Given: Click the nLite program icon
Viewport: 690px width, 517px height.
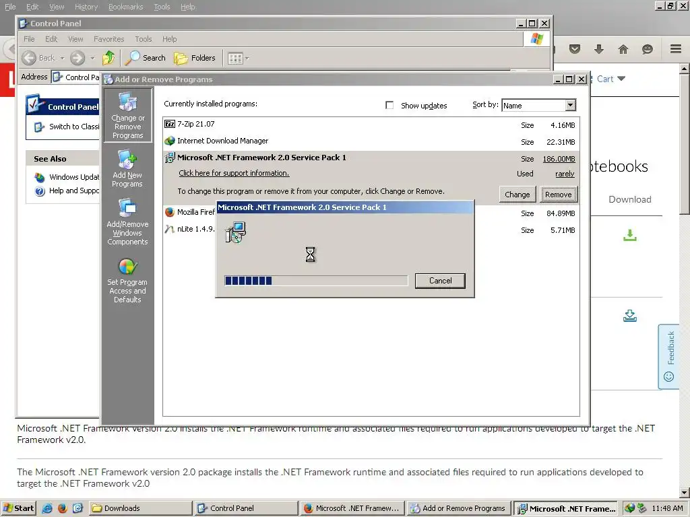Looking at the screenshot, I should click(169, 229).
